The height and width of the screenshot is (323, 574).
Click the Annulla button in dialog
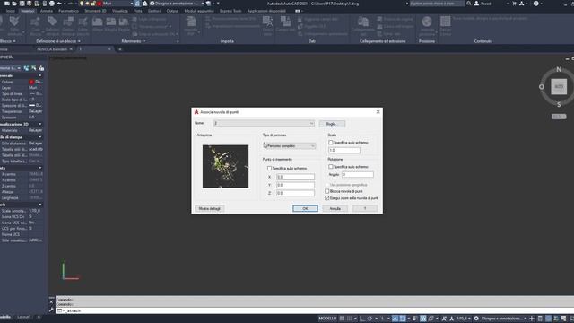(335, 208)
